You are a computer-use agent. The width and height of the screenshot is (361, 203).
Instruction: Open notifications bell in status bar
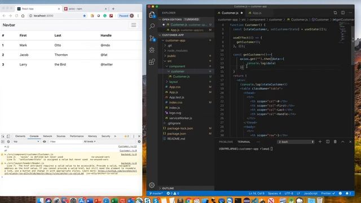[x=348, y=193]
